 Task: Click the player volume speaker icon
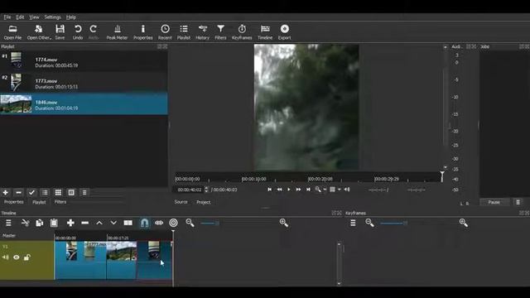pos(347,190)
